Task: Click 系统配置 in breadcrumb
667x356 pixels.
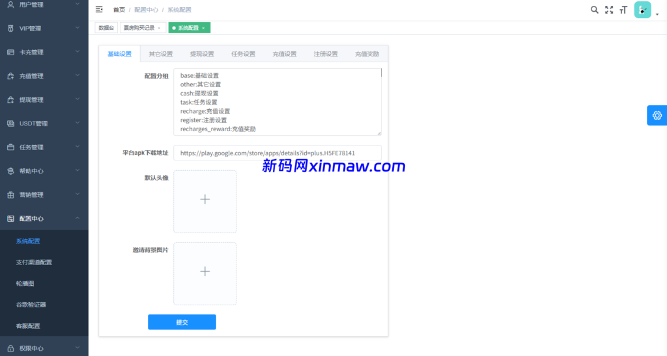Action: (x=180, y=10)
